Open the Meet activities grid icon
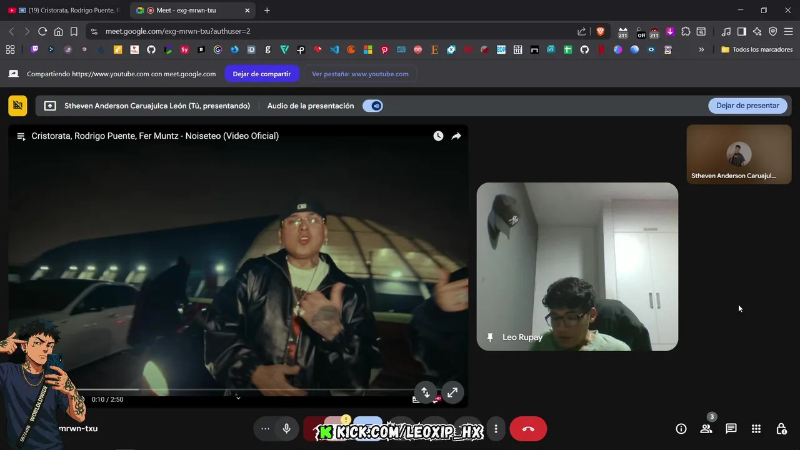 point(756,429)
